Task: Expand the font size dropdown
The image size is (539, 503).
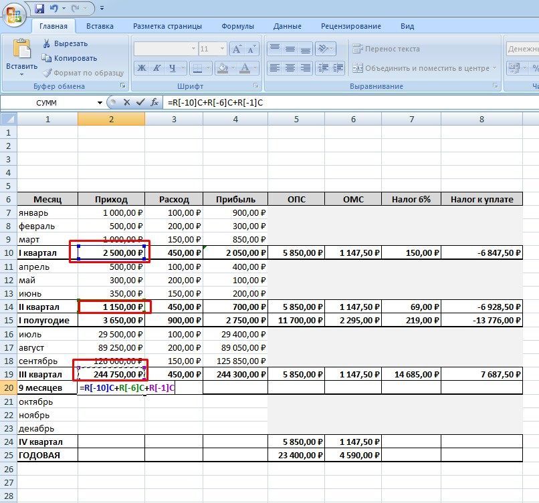Action: tap(221, 49)
